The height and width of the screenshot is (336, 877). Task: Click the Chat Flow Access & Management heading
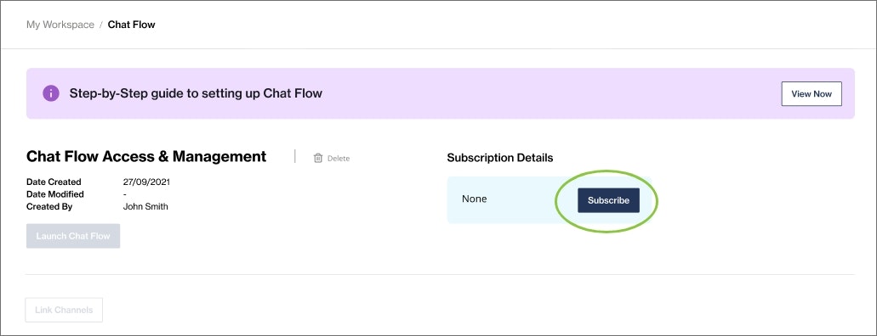146,157
